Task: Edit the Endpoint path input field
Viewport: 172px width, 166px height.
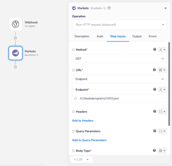Action: point(121,98)
